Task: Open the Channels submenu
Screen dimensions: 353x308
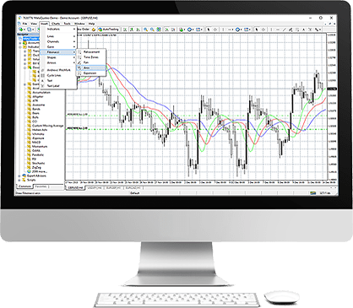Action: tap(58, 41)
